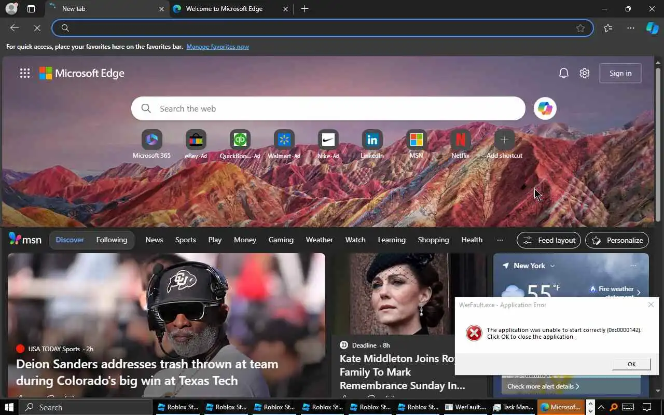Open the Money category
Viewport: 664px width, 415px height.
coord(245,240)
